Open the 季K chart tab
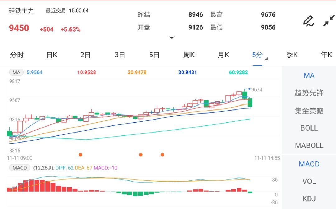 tap(292, 55)
